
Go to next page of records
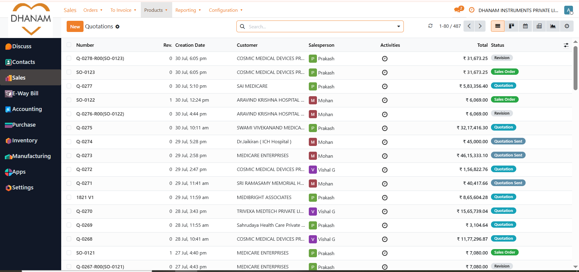tap(480, 26)
